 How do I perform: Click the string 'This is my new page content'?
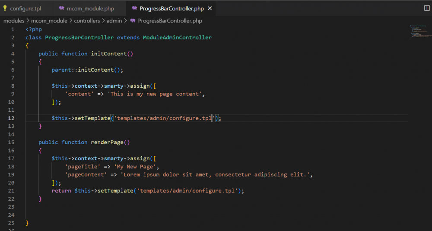[x=155, y=94]
